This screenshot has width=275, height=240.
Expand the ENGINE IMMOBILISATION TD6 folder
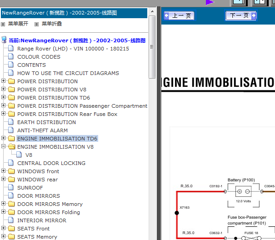[3, 138]
